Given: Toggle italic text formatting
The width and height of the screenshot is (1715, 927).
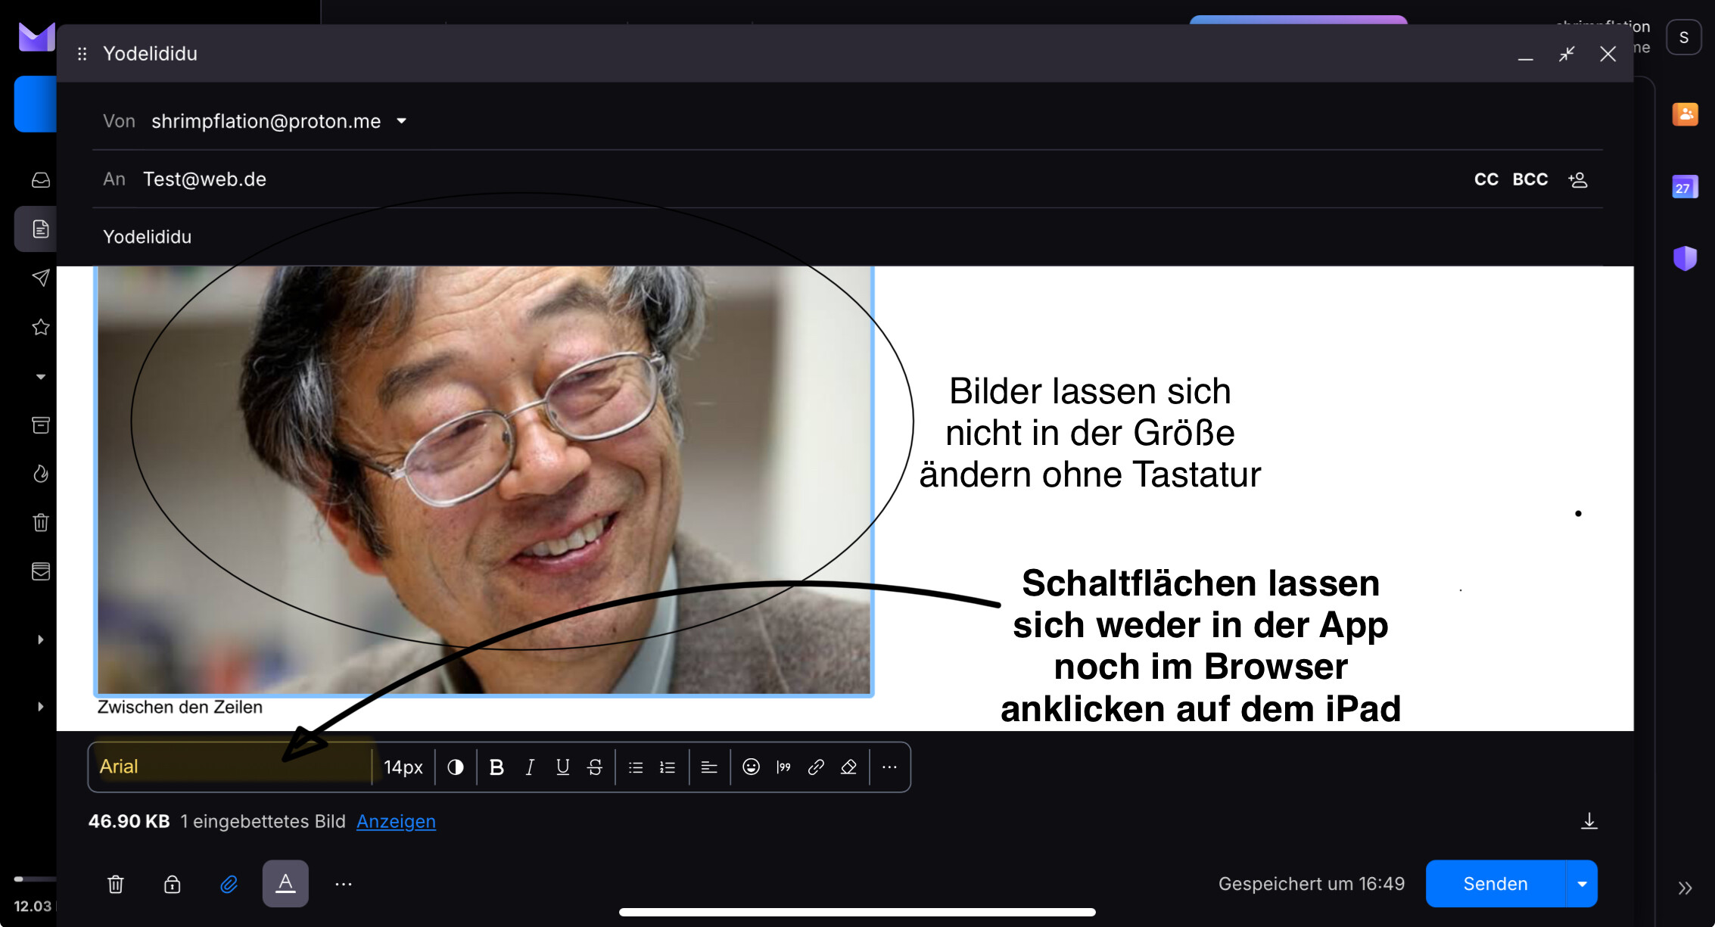Looking at the screenshot, I should (530, 767).
